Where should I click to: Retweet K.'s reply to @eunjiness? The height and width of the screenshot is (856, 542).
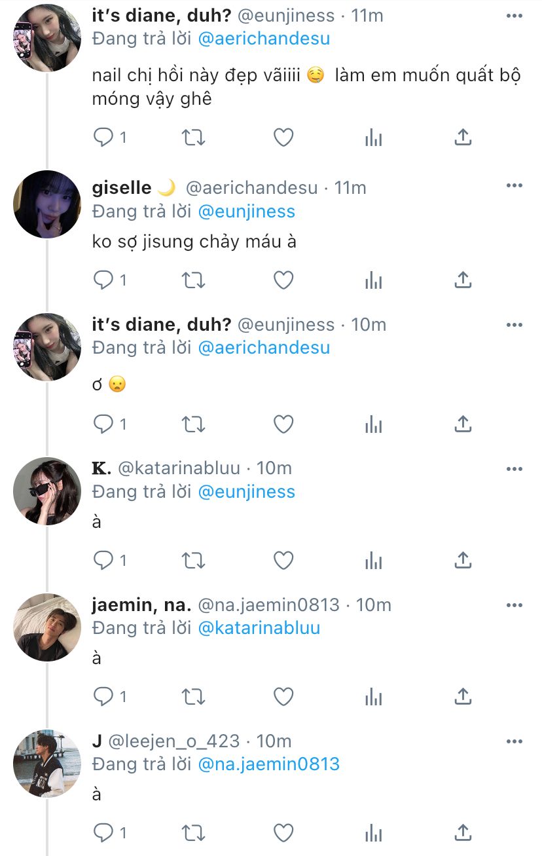[x=193, y=561]
